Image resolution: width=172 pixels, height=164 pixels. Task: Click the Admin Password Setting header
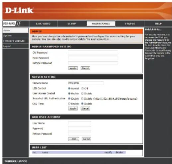pyautogui.click(x=86, y=47)
